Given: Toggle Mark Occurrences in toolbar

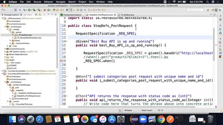Looking at the screenshot, I should (70, 10).
